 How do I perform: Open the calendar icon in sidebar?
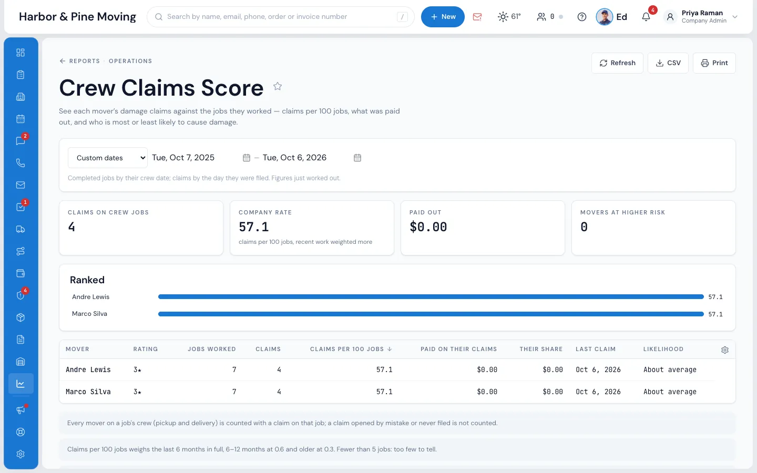pyautogui.click(x=21, y=119)
